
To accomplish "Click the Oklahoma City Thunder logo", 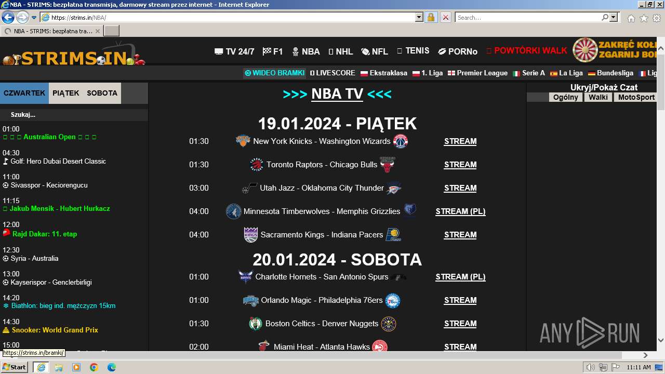I will [394, 188].
